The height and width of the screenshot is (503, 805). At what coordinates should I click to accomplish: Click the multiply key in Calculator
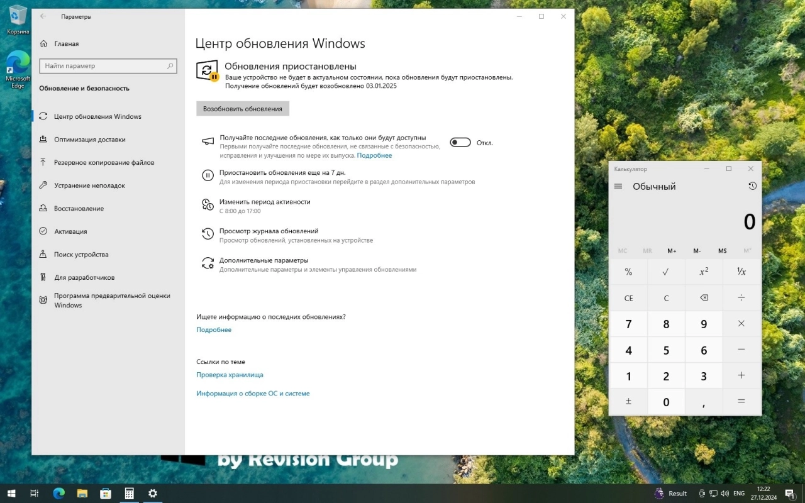[741, 324]
